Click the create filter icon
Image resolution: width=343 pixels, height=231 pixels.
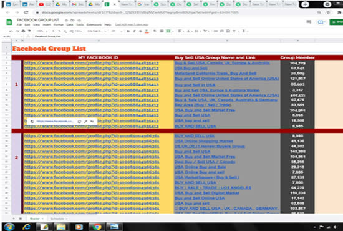(234, 31)
